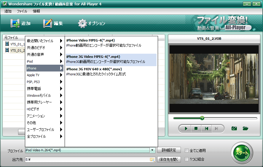Enable the 1つに結合 checkbox
263x167 pixels.
[x=187, y=159]
